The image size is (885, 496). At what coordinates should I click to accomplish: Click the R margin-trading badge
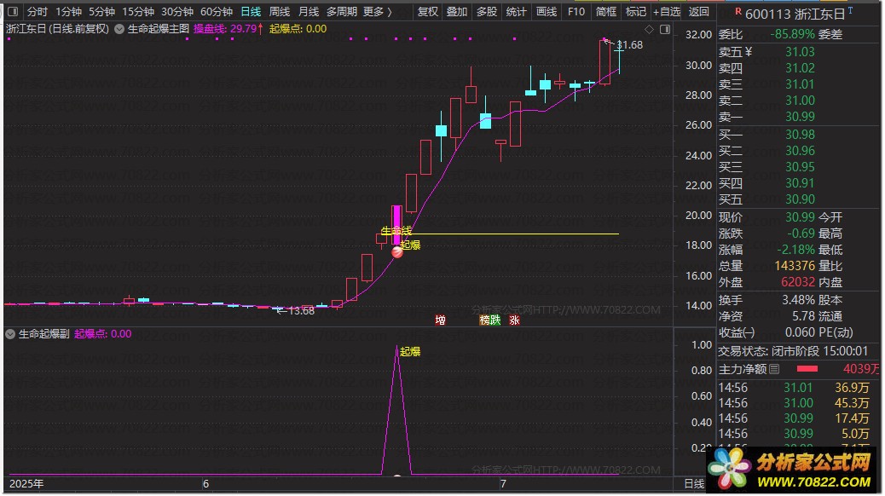coord(737,11)
